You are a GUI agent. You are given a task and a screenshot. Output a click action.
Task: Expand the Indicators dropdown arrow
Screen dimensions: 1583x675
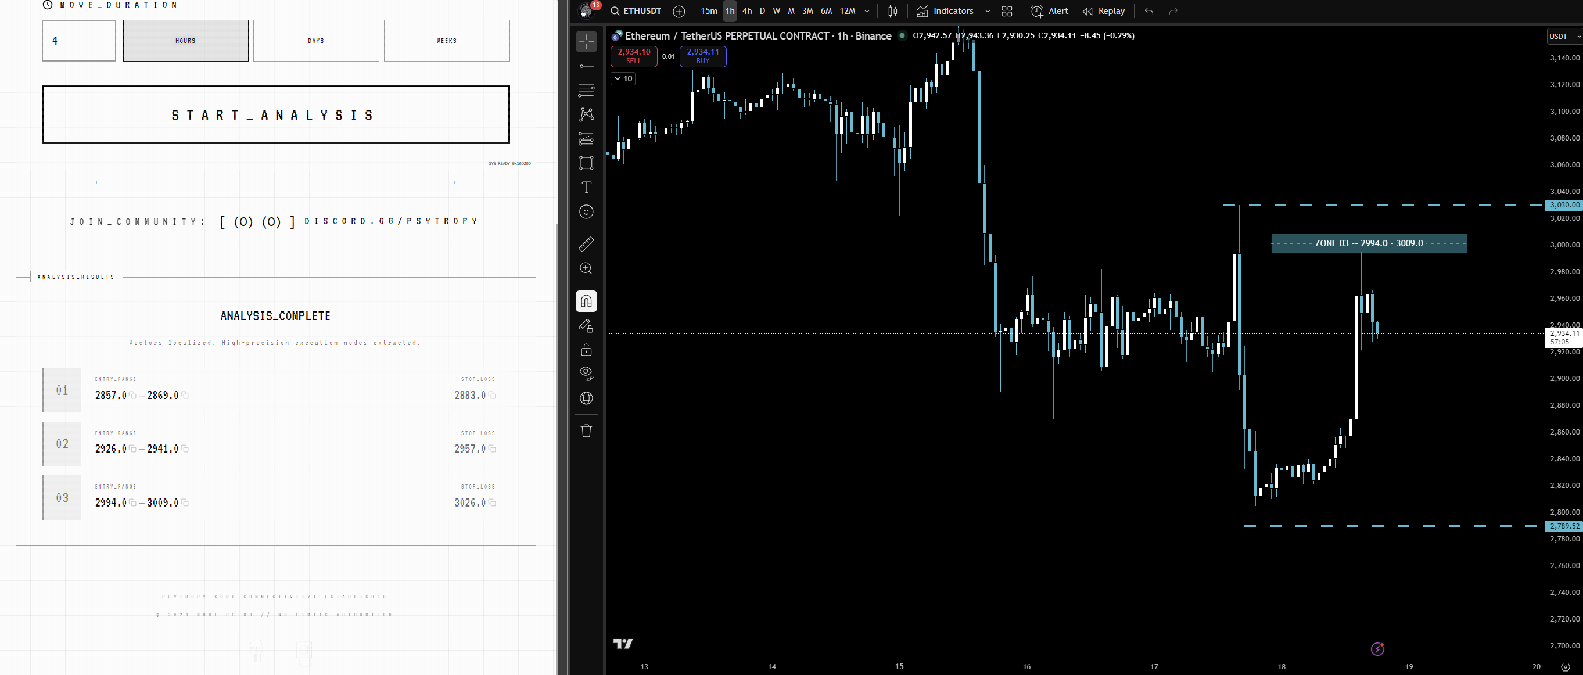click(988, 10)
